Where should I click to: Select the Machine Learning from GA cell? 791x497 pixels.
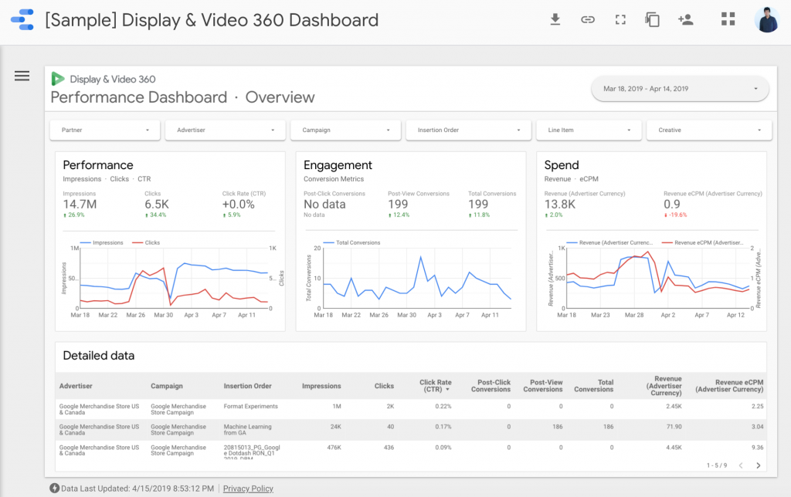coord(247,429)
